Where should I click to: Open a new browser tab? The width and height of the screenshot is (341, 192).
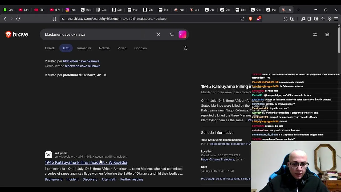pos(298,10)
